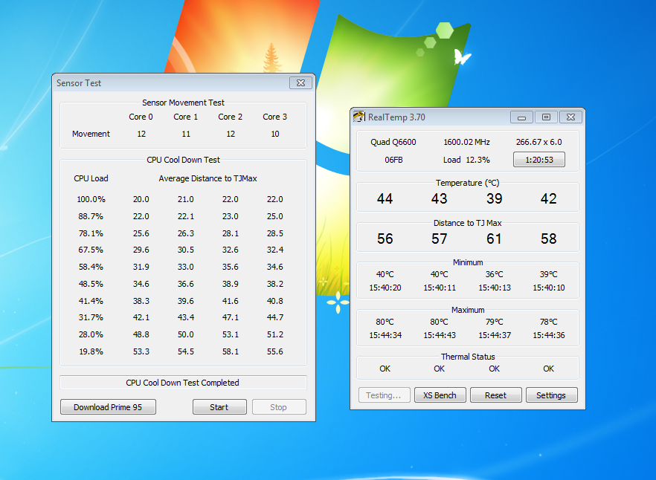
Task: Click the 61 distance to TJ Max value
Action: pyautogui.click(x=494, y=239)
